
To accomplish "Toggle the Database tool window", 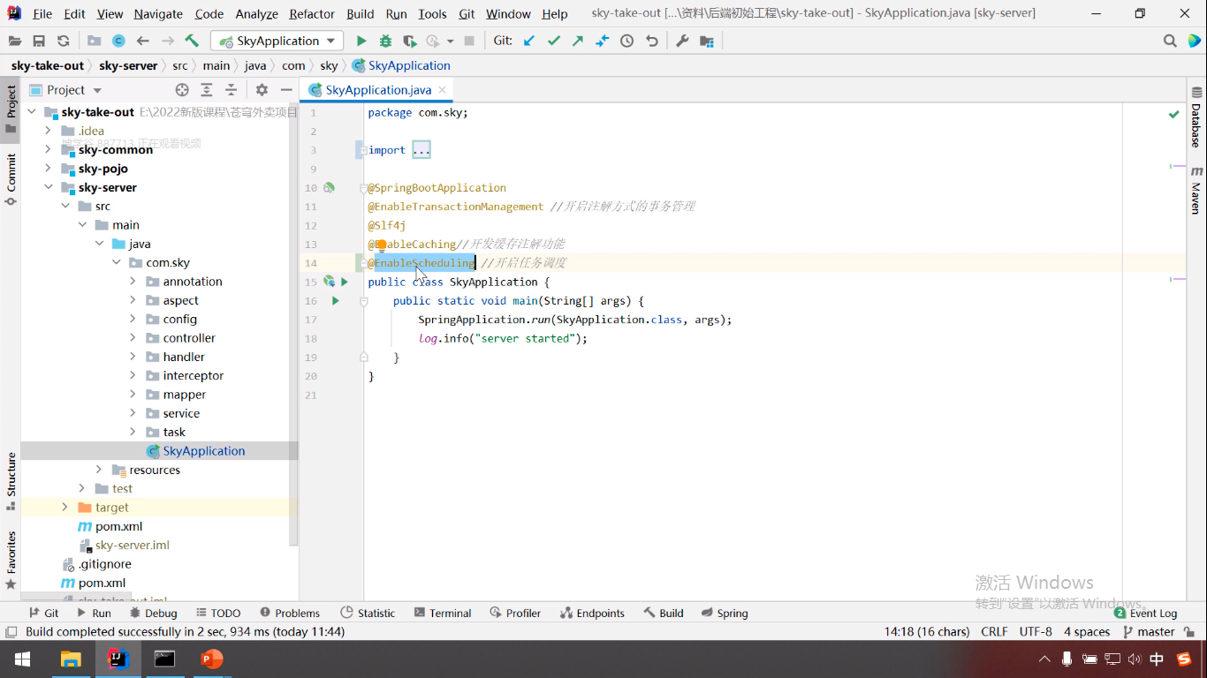I will click(x=1196, y=117).
